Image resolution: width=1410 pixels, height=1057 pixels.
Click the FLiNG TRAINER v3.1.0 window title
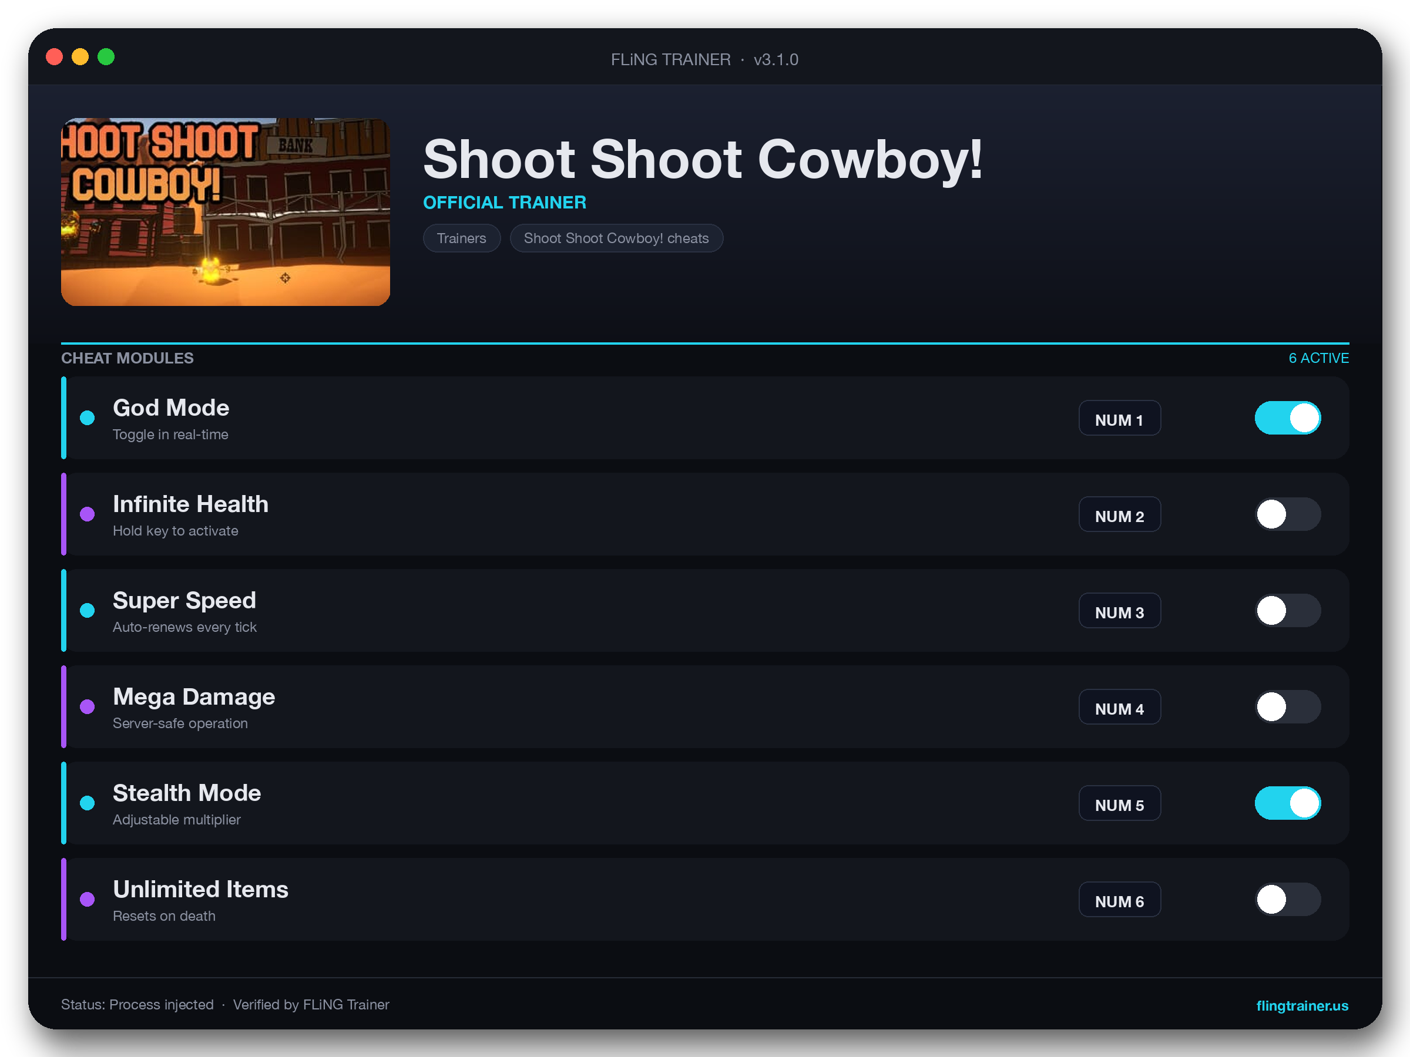click(x=704, y=59)
